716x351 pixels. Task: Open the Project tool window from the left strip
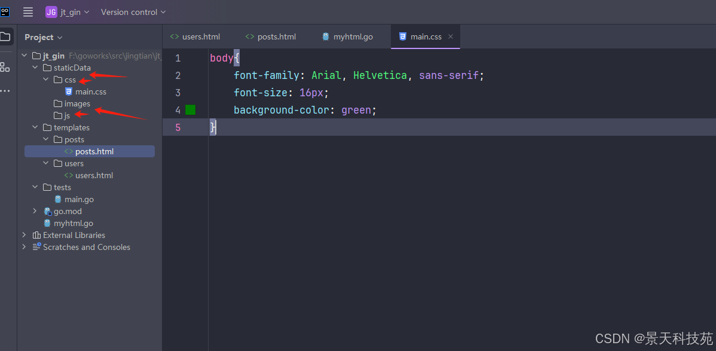pyautogui.click(x=5, y=36)
